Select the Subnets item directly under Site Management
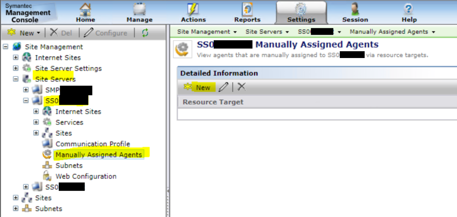 pyautogui.click(x=49, y=209)
